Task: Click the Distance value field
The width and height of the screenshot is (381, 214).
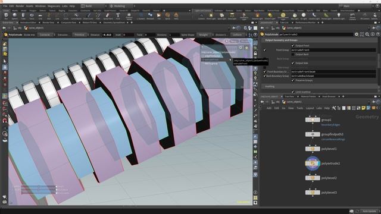Action: [108, 35]
